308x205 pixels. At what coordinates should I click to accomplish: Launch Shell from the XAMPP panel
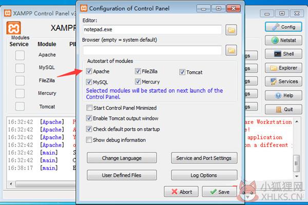[283, 54]
